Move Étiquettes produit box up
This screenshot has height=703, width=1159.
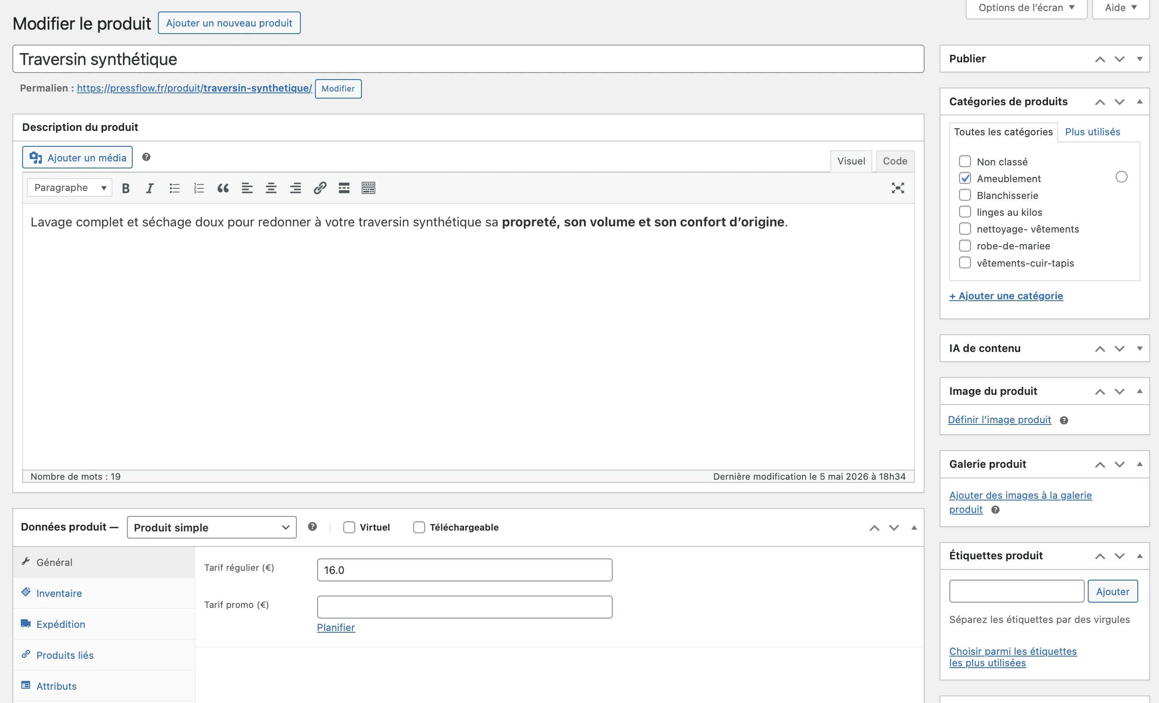tap(1100, 556)
